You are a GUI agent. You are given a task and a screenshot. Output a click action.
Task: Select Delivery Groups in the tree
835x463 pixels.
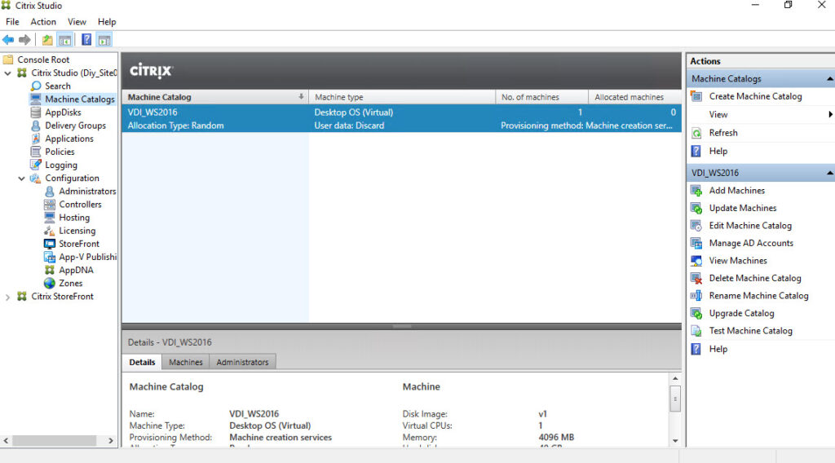click(x=75, y=126)
